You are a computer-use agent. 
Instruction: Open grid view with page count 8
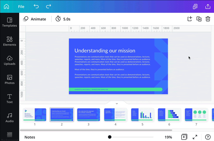coord(184,137)
